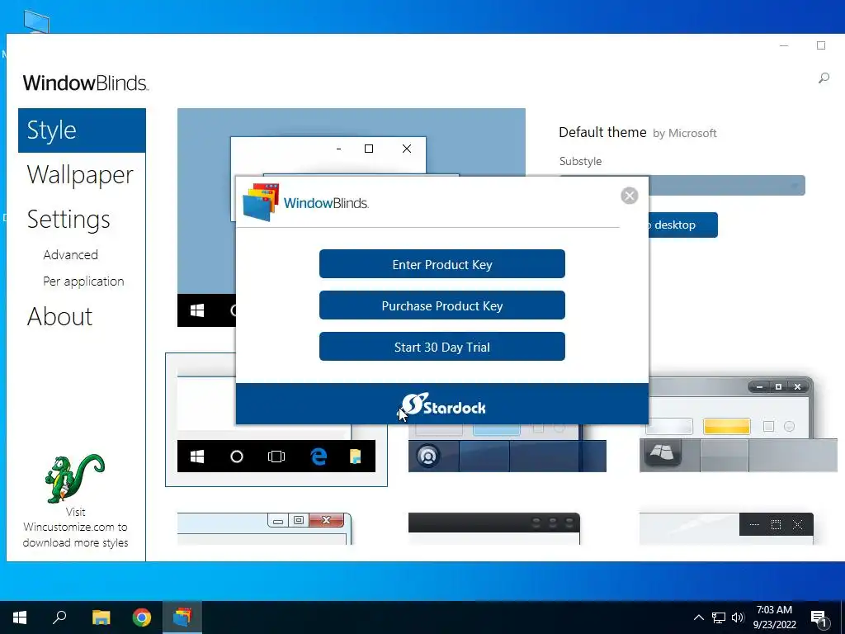
Task: Open the Settings section
Action: point(68,220)
